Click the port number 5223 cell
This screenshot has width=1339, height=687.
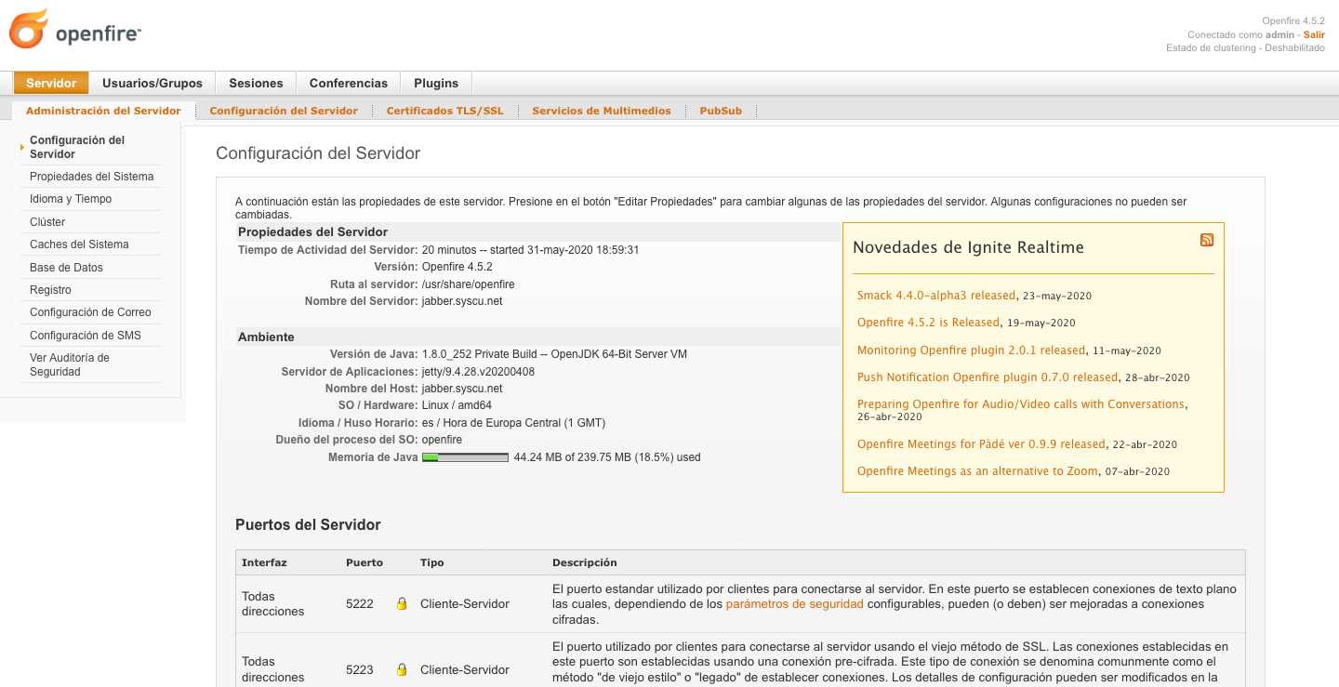(360, 669)
